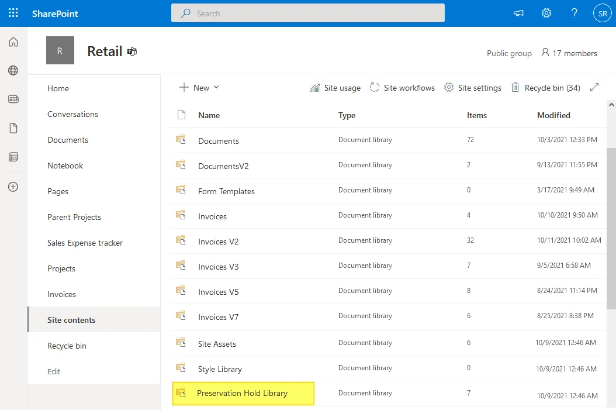Click the library icon beside Invoices V2
This screenshot has height=410, width=616.
(x=181, y=240)
